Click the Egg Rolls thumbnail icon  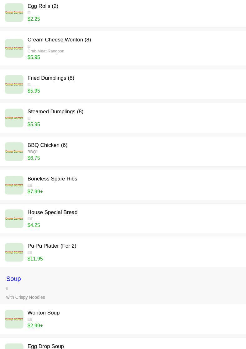tap(14, 13)
